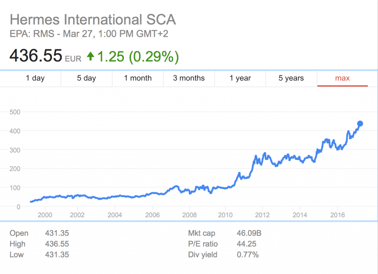Click the Div yield value 0.77%
This screenshot has width=378, height=274.
(247, 254)
